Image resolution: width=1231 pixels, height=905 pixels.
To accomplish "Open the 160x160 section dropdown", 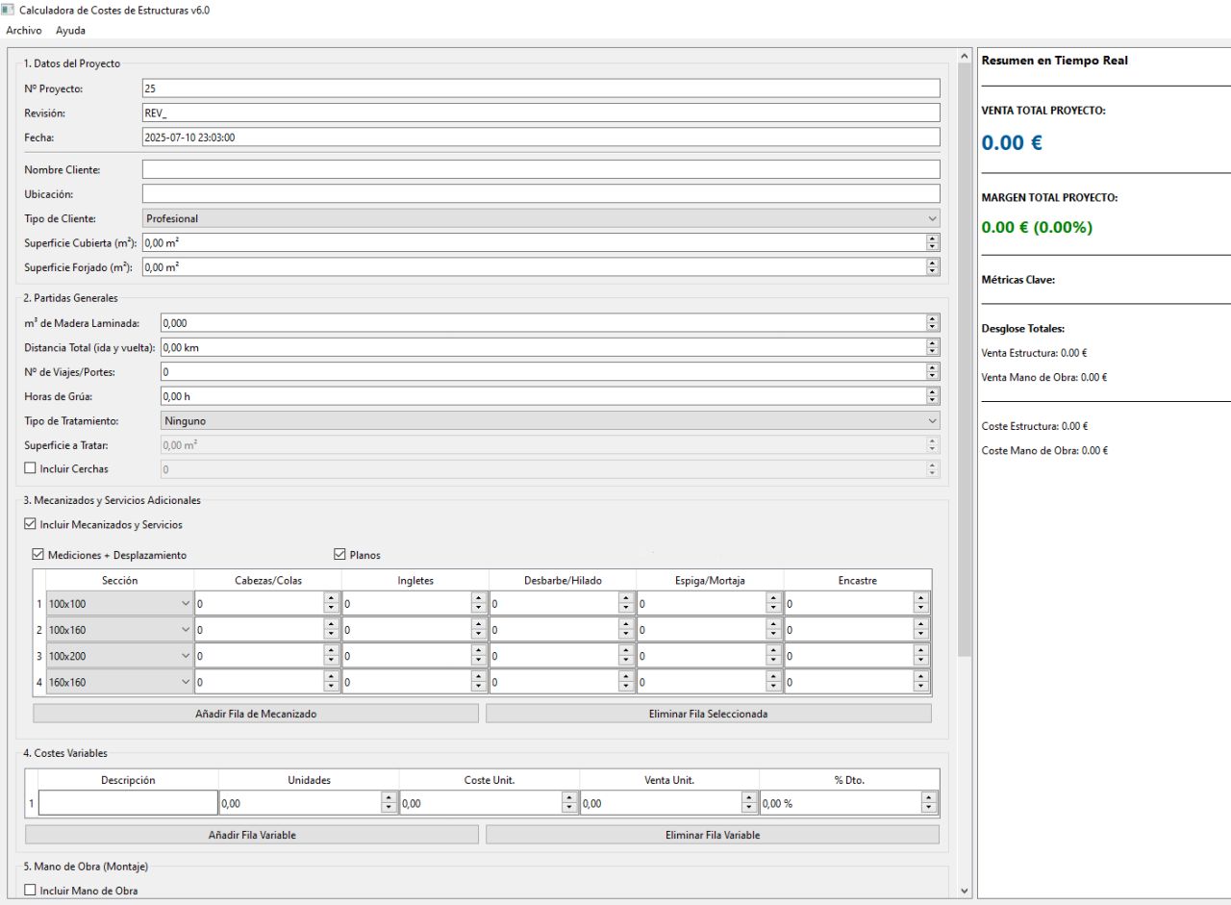I will (119, 682).
